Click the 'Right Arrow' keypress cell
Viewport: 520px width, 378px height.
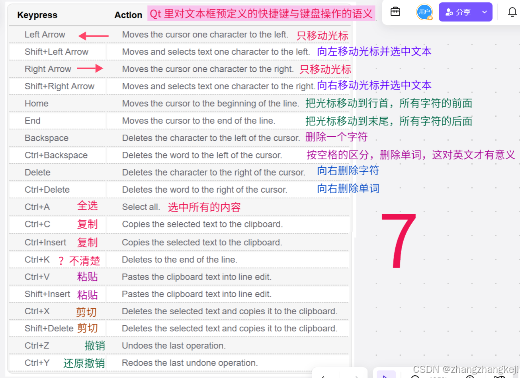point(48,69)
